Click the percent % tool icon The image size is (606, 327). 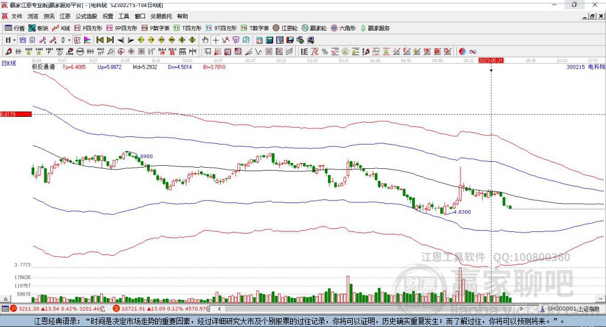point(325,52)
